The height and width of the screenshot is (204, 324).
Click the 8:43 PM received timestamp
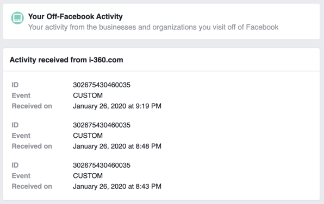(x=117, y=187)
